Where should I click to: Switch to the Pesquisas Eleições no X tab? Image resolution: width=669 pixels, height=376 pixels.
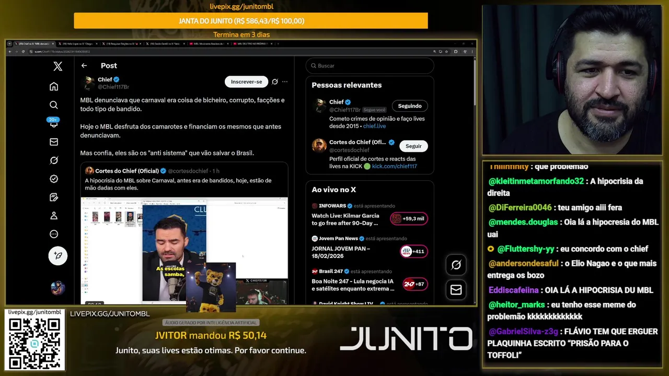point(122,44)
